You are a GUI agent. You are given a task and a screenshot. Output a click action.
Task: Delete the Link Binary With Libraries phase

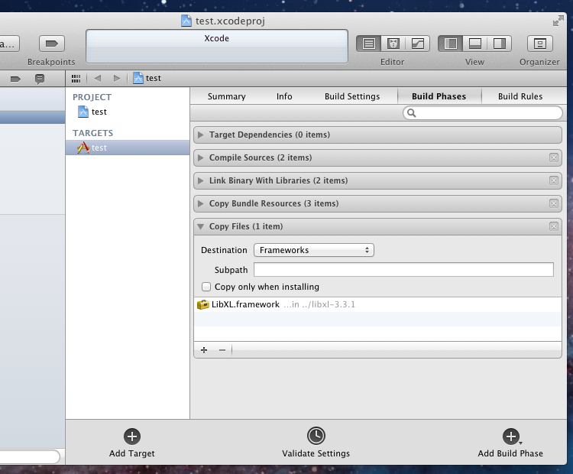(554, 180)
